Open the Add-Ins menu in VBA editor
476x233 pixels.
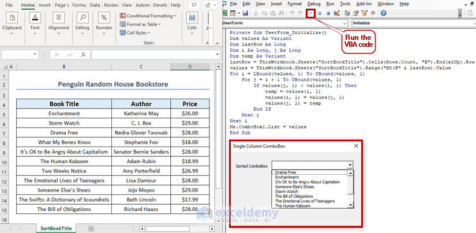(364, 4)
